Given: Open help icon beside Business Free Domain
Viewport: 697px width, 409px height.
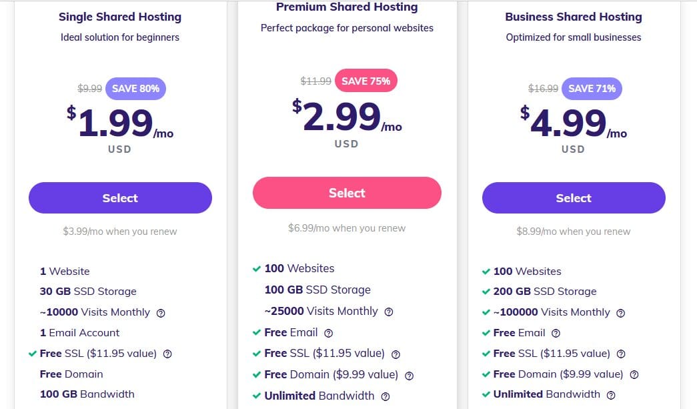Looking at the screenshot, I should click(634, 375).
